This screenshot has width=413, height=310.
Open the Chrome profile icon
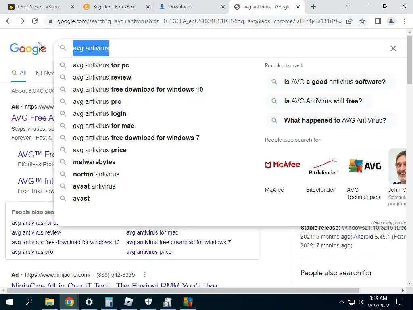391,21
